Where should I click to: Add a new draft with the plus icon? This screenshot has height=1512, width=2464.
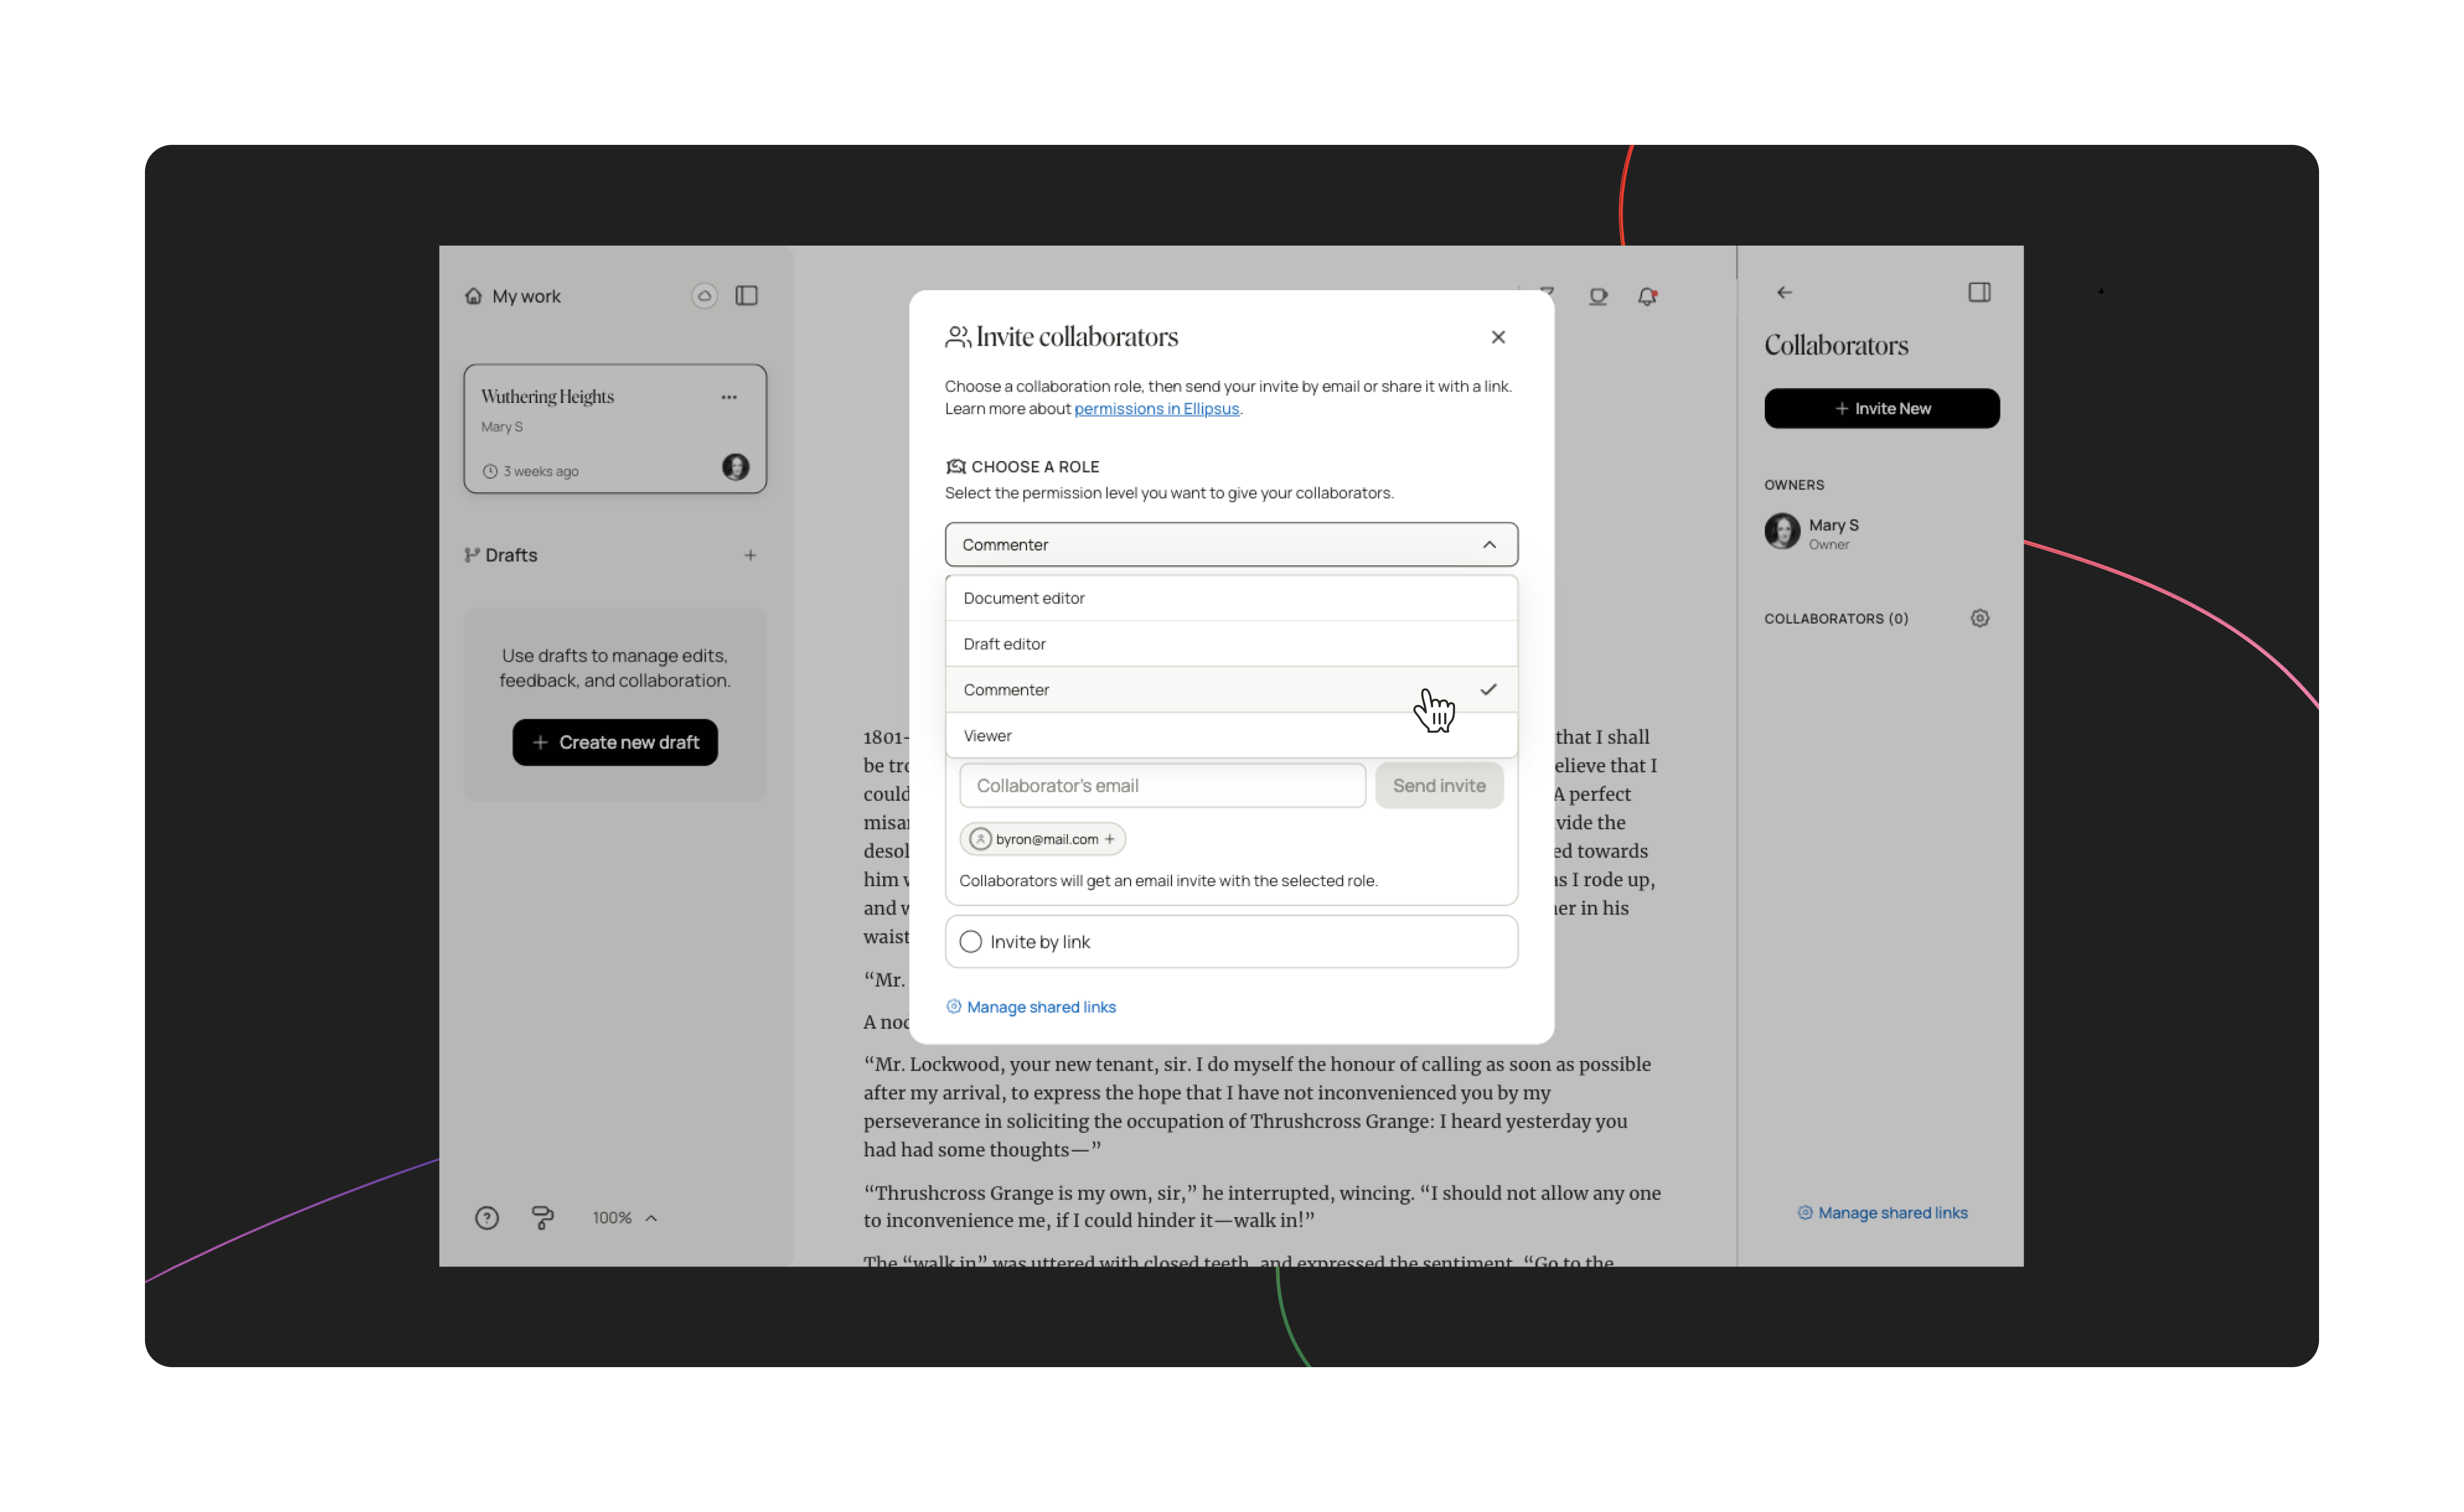click(750, 555)
